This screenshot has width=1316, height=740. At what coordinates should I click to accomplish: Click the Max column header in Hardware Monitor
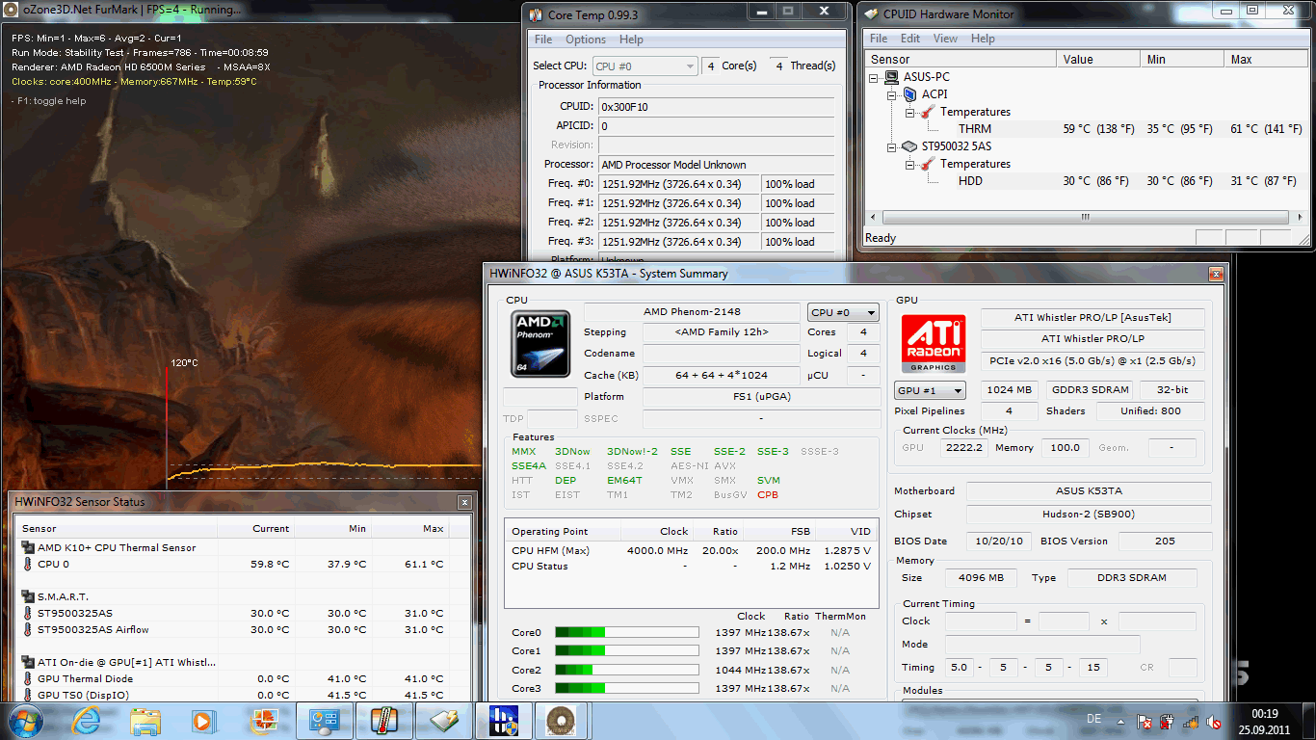pos(1266,59)
